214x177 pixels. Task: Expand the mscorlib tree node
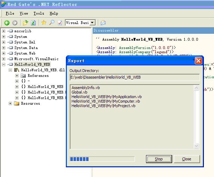(3, 31)
